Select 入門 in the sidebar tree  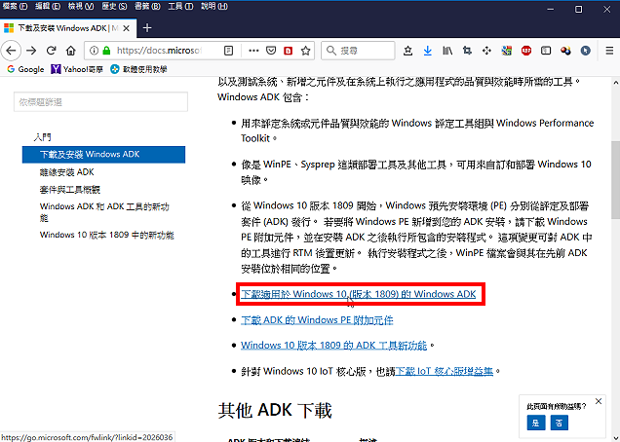point(42,137)
